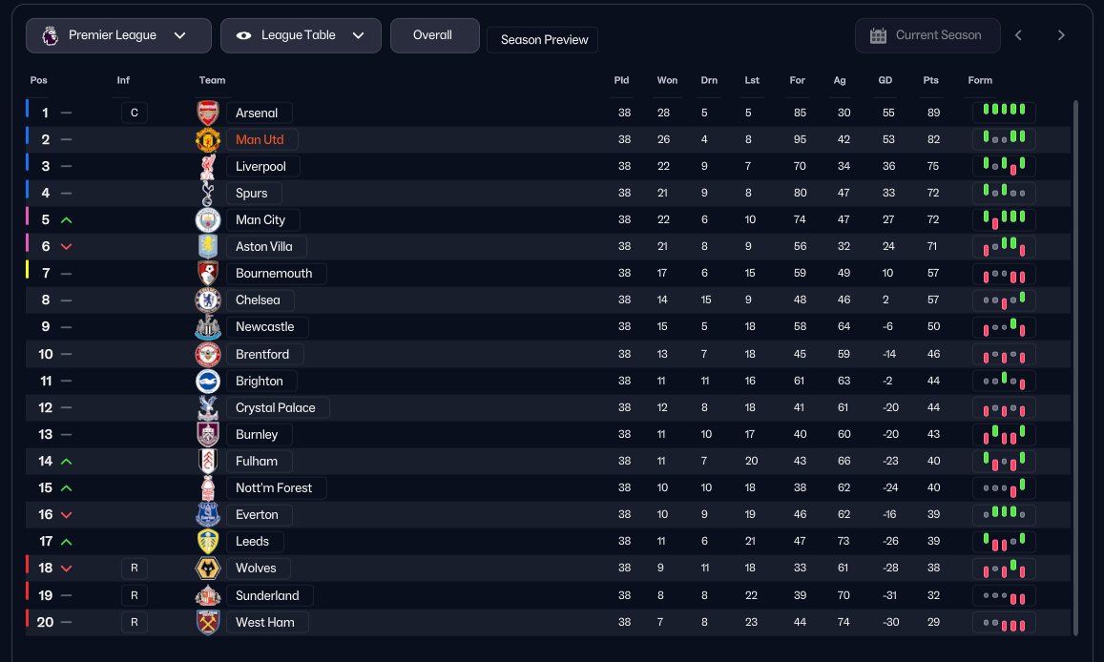Switch to the Overall tab
The width and height of the screenshot is (1104, 662).
433,35
